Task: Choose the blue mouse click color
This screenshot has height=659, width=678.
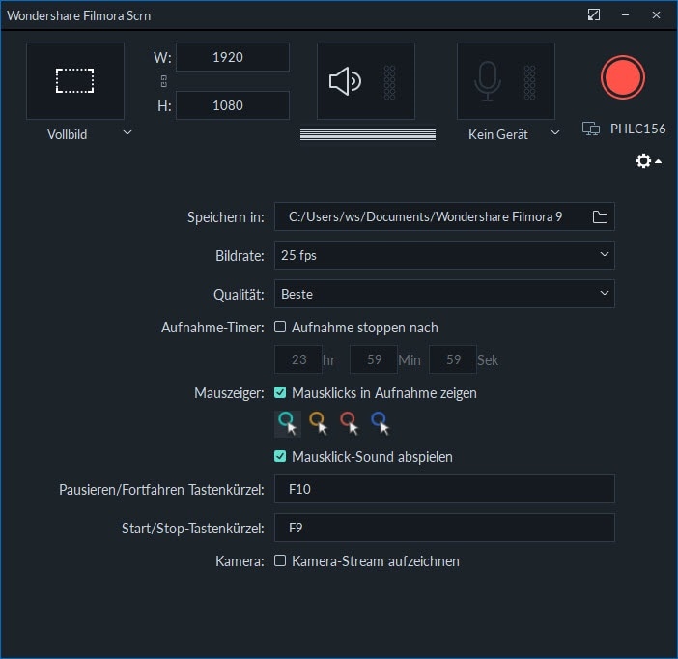Action: click(x=381, y=423)
